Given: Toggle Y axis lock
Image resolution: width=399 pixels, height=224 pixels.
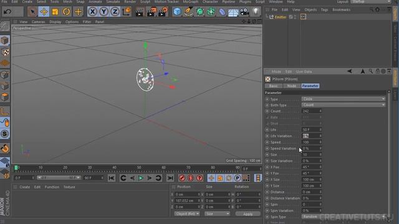Looking at the screenshot, I should coord(103,12).
